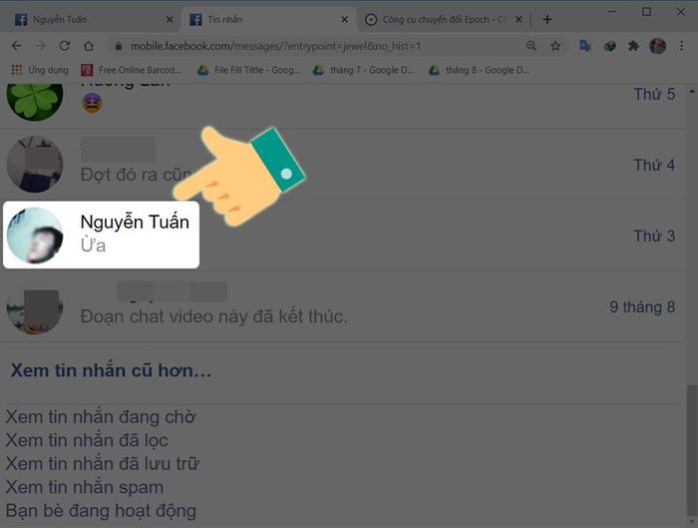Open a new tab with plus button
Viewport: 698px width, 528px height.
(x=547, y=20)
